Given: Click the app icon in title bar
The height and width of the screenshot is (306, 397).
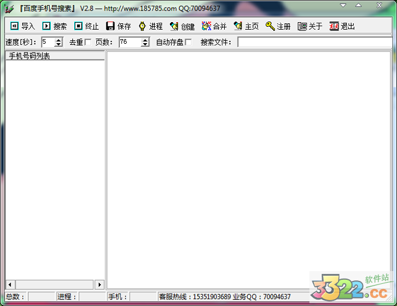Looking at the screenshot, I should (x=9, y=9).
